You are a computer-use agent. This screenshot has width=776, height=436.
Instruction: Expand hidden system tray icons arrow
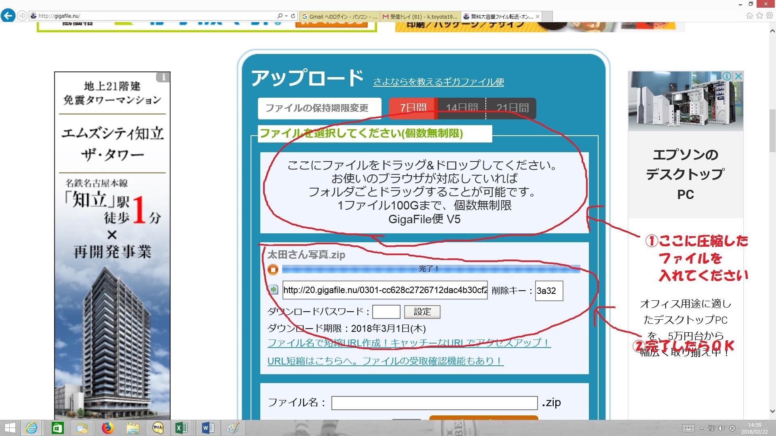[x=702, y=428]
